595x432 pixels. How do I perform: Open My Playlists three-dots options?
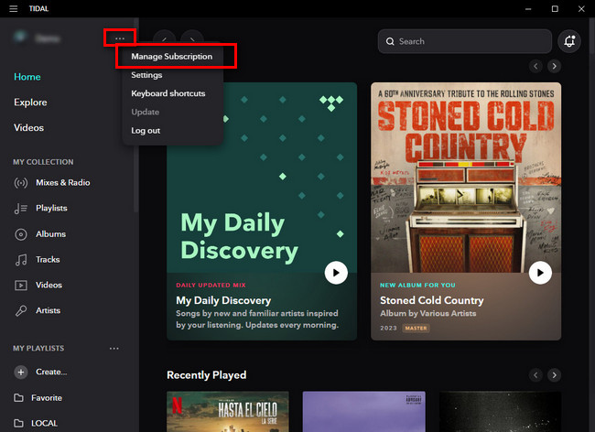pos(114,348)
